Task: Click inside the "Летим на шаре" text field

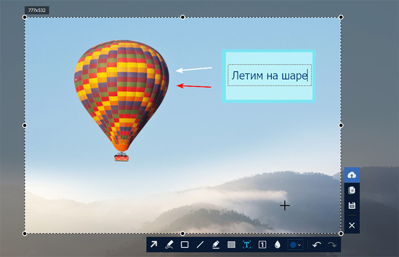Action: click(x=269, y=76)
